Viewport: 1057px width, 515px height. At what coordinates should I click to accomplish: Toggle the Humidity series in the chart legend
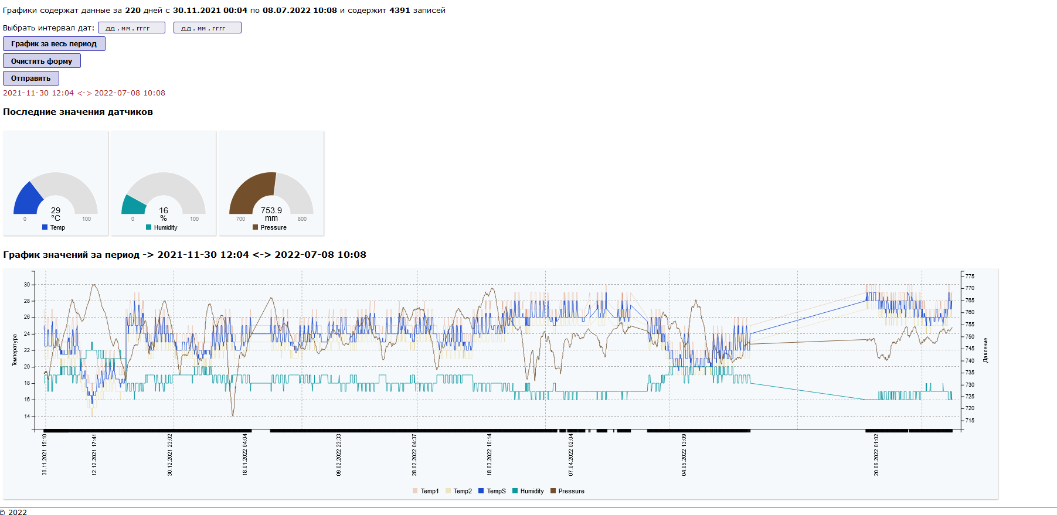tap(532, 491)
